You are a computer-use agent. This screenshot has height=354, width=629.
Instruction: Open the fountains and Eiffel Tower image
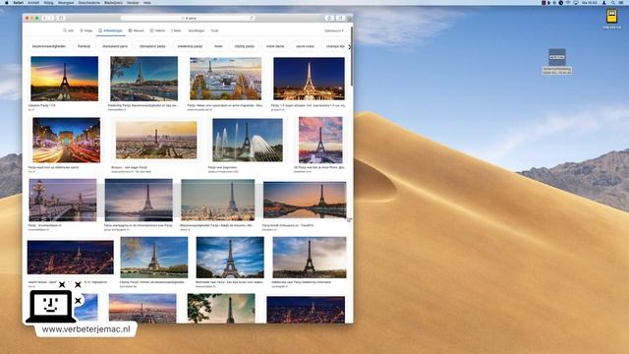pos(248,140)
